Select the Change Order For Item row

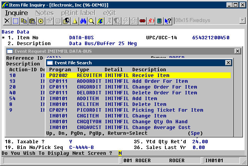click(x=138, y=87)
